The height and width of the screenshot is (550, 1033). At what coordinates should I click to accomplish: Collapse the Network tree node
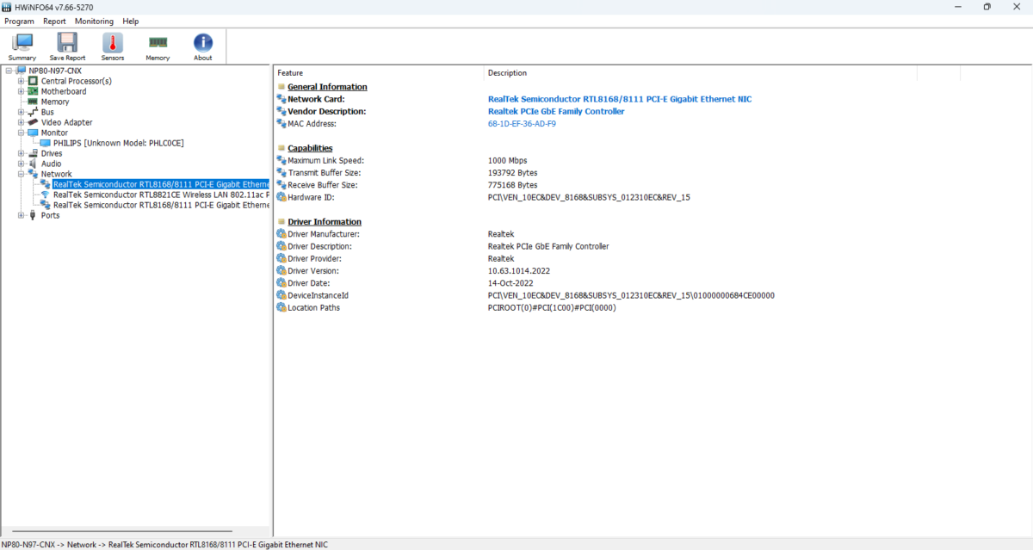tap(21, 174)
